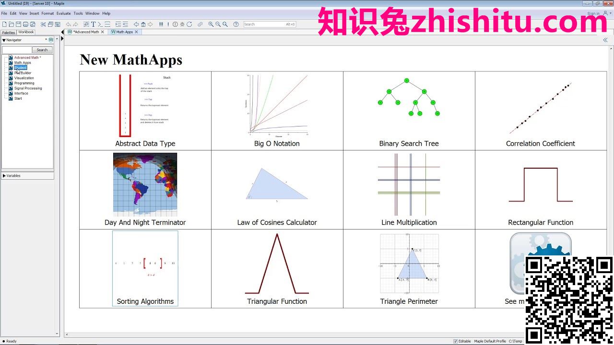Click the Undo arrow icon
614x345 pixels.
(x=69, y=24)
